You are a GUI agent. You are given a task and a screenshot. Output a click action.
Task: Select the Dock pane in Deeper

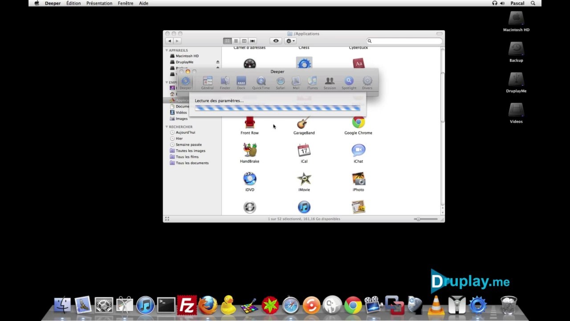tap(241, 82)
